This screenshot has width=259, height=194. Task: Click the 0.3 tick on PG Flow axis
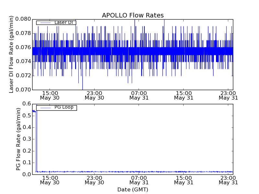[x=27, y=139]
